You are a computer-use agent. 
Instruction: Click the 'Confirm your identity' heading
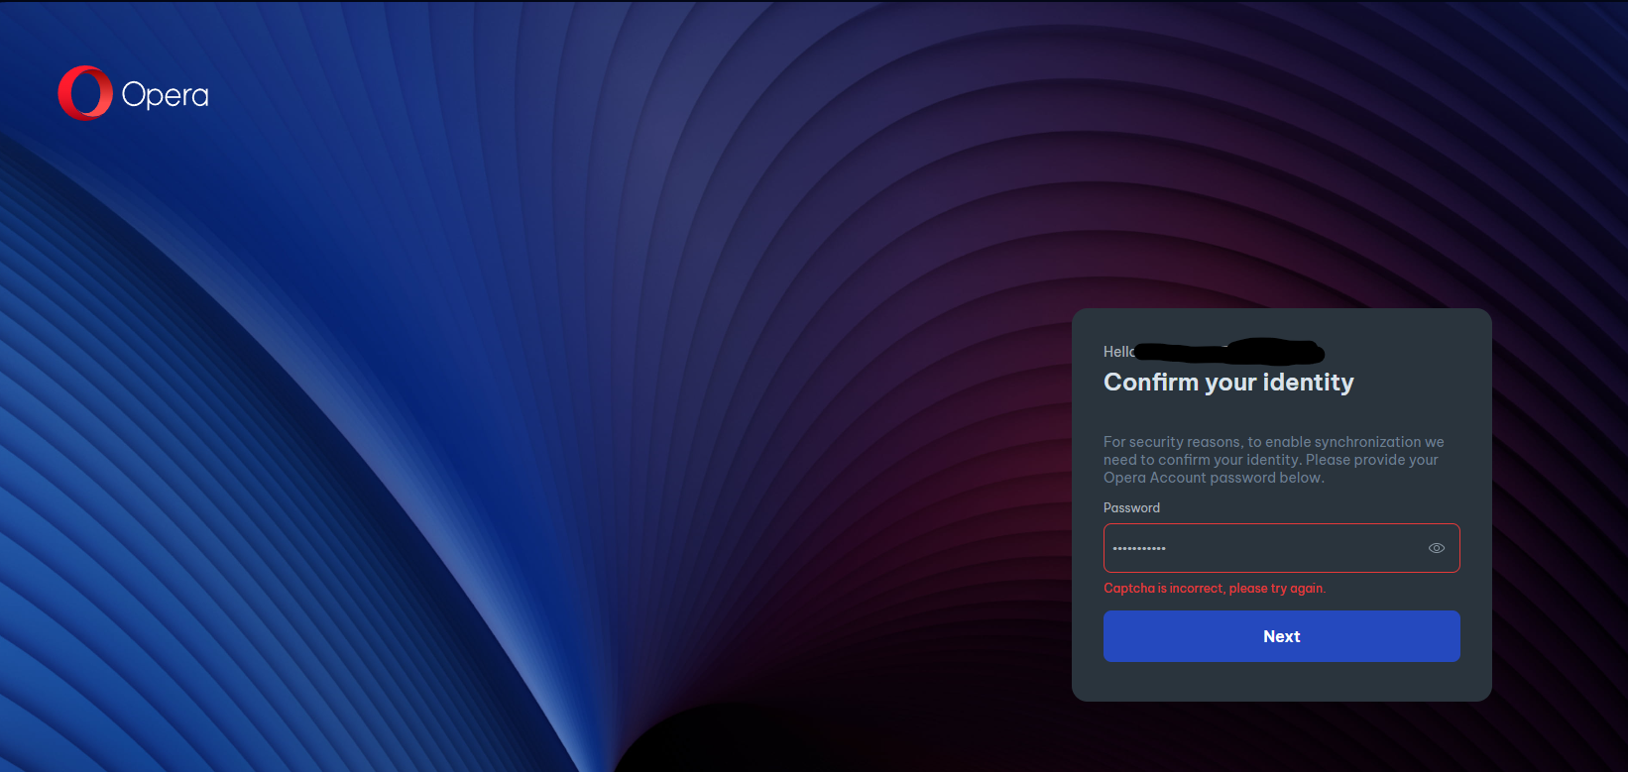coord(1228,383)
